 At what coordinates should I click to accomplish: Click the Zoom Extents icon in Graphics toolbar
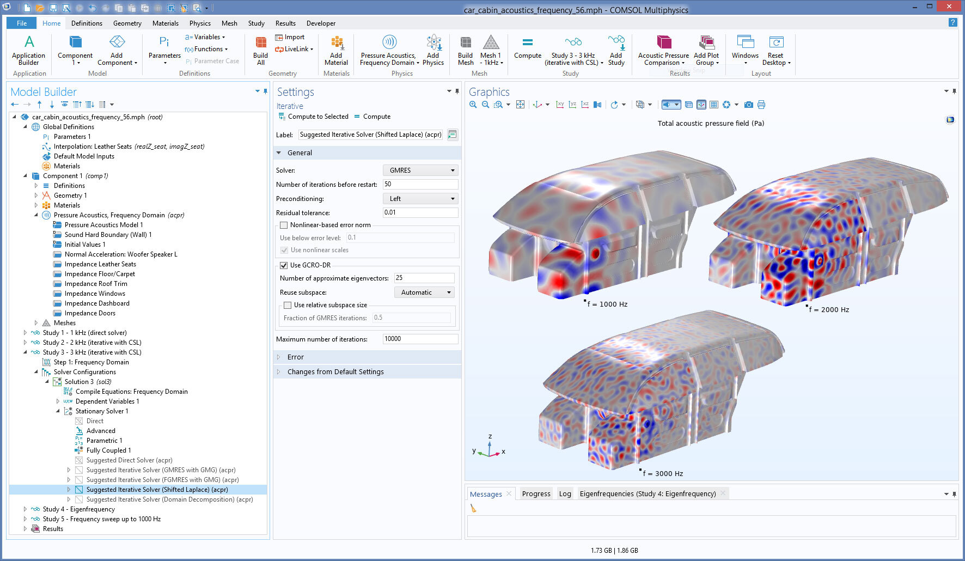coord(520,104)
